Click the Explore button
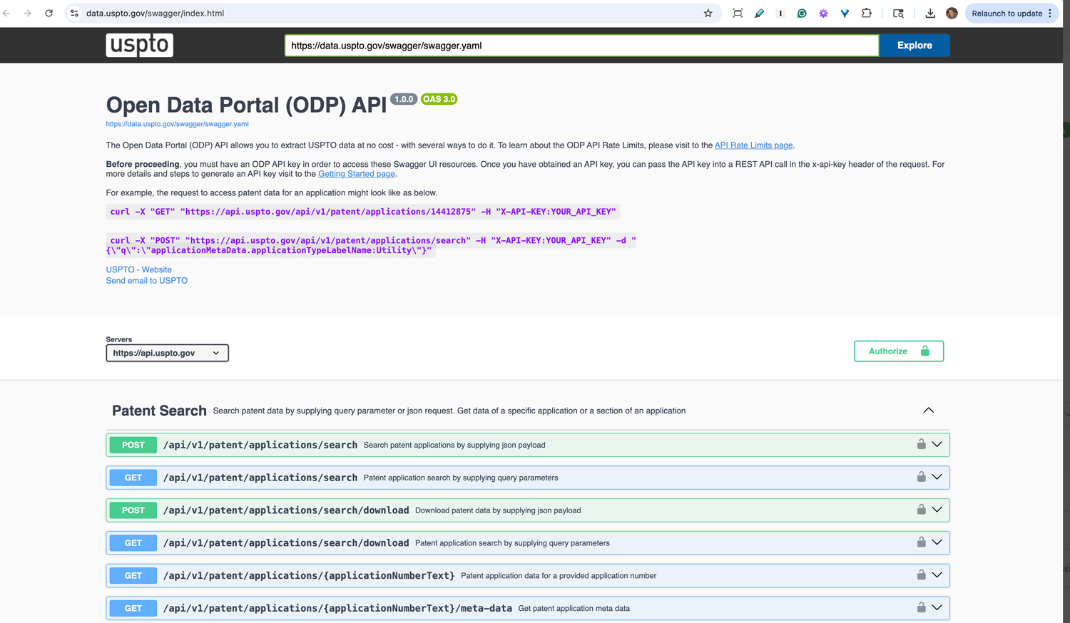Screen dimensions: 1070x623 (x=914, y=45)
